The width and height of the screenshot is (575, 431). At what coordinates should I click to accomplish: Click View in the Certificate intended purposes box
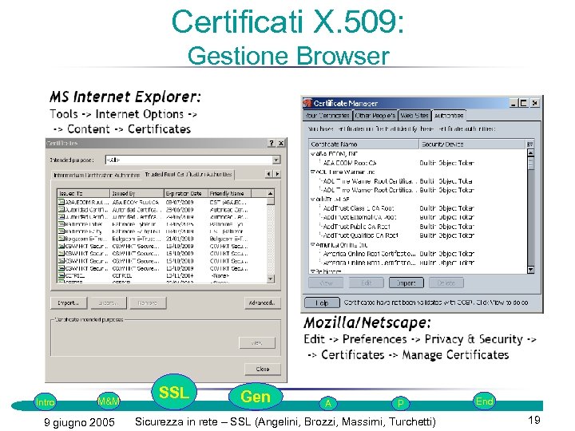coord(256,343)
